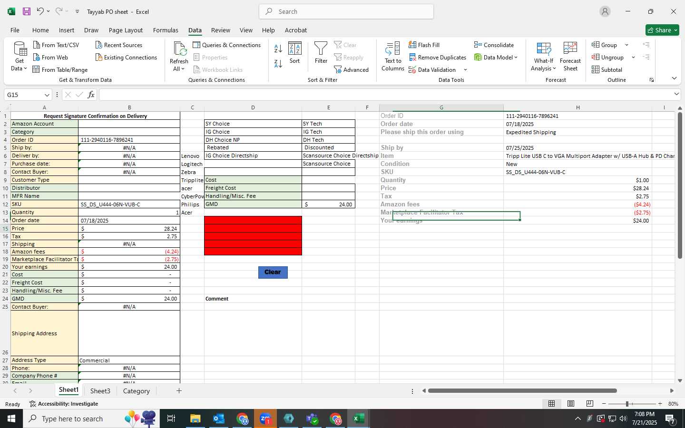Toggle the Filter funnel
Image resolution: width=685 pixels, height=428 pixels.
point(321,52)
